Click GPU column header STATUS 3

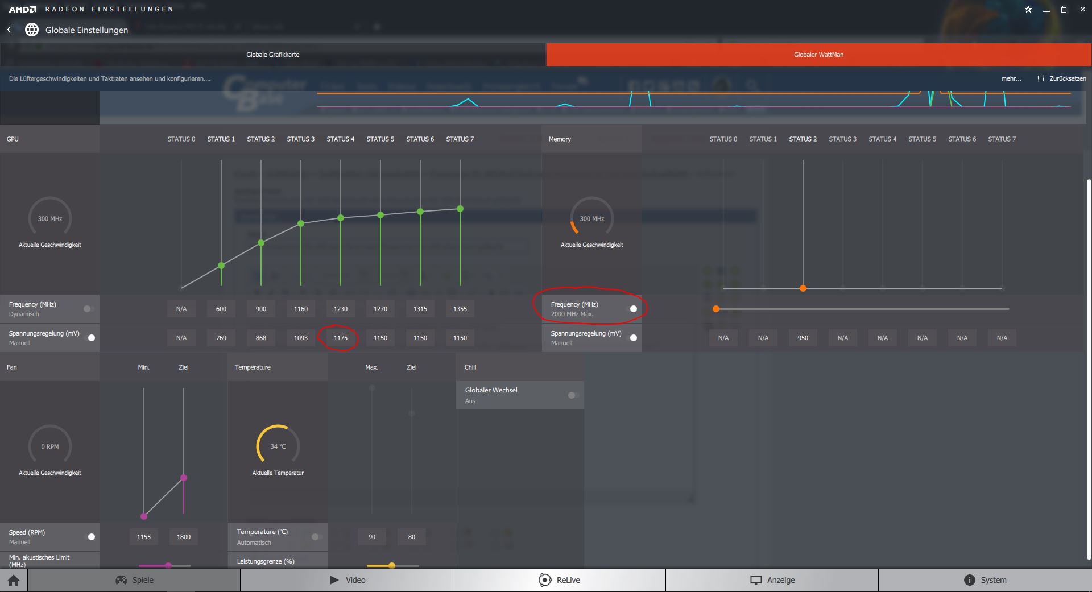tap(301, 139)
